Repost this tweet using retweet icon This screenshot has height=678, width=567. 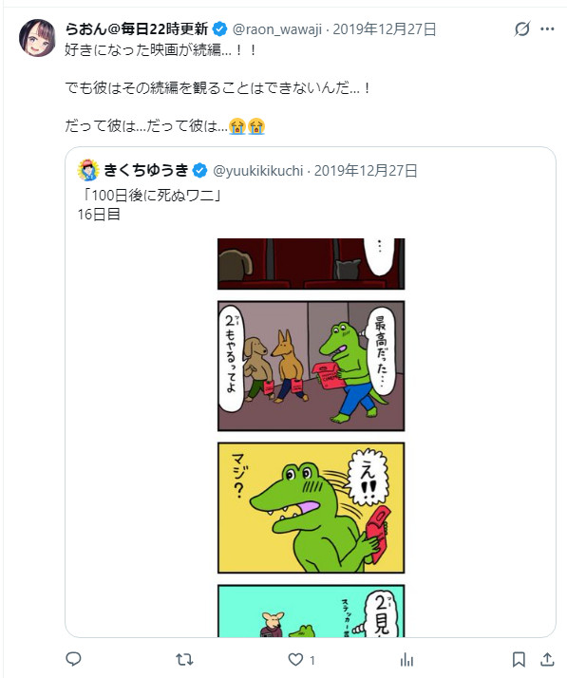coord(184,659)
